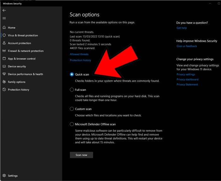Go to Account protection

tap(20, 43)
